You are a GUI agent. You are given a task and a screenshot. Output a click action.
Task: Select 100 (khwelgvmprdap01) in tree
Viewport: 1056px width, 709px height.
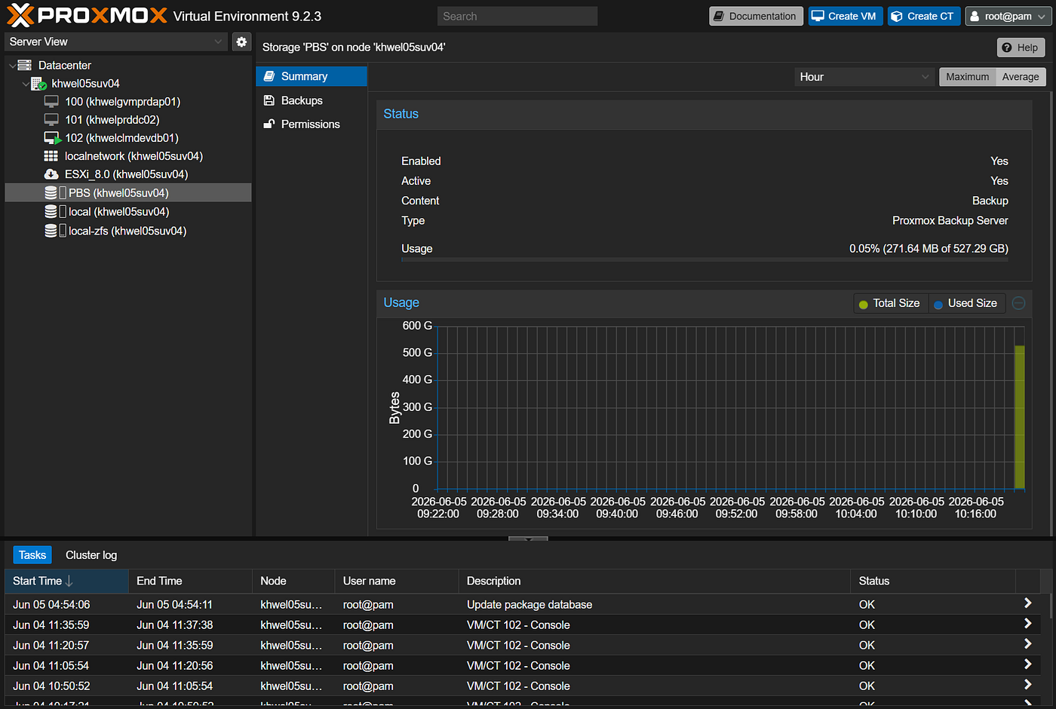point(123,102)
